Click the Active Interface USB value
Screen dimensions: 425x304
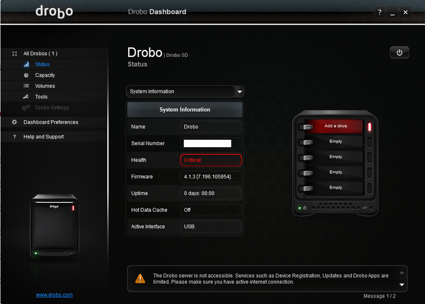point(211,226)
